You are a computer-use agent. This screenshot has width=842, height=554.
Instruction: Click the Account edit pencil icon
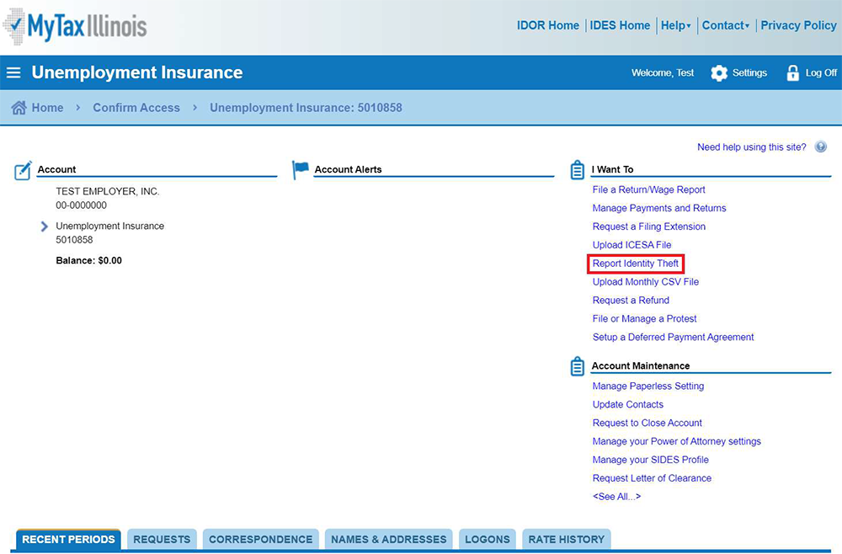(24, 170)
